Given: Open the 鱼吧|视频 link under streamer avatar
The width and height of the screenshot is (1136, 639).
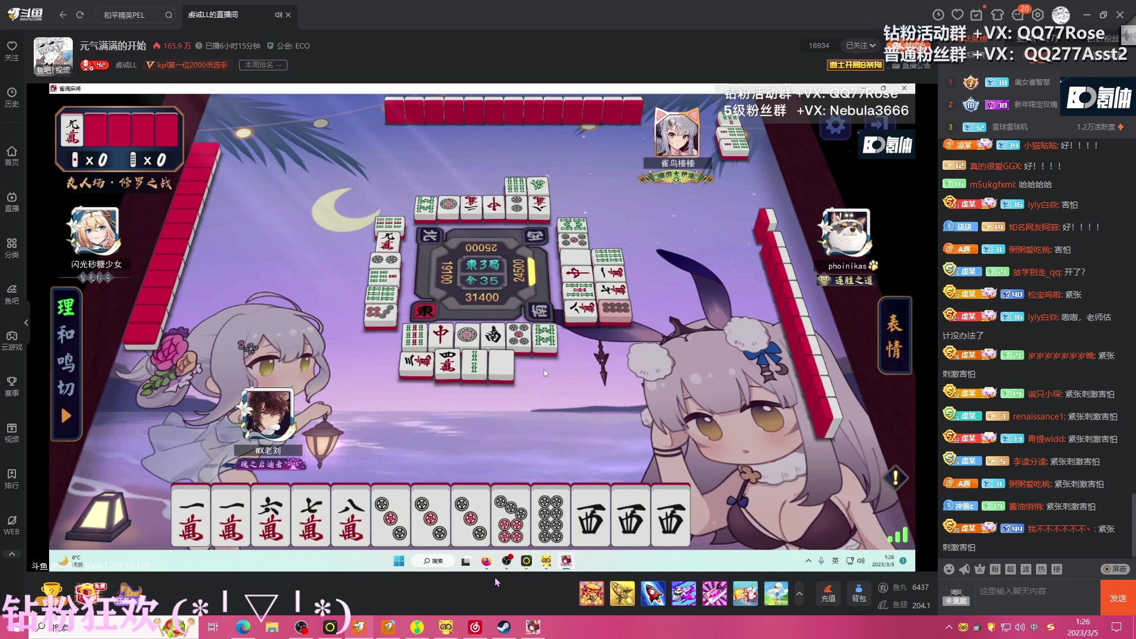Looking at the screenshot, I should (53, 70).
